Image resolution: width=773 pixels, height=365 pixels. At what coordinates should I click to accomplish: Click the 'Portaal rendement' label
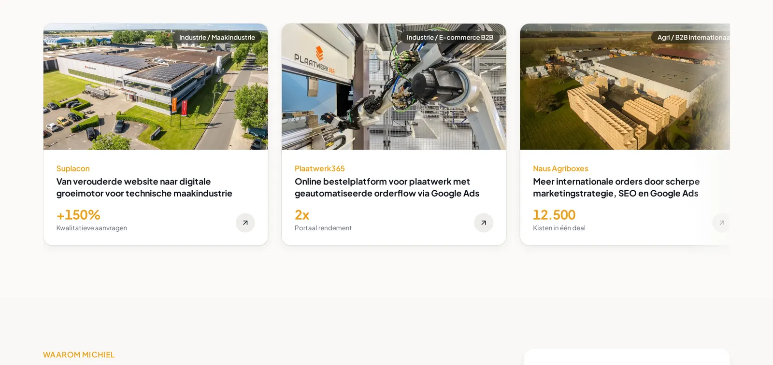pos(323,228)
